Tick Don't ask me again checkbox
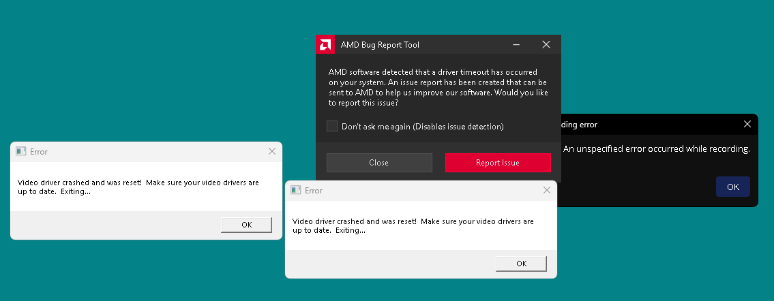This screenshot has width=774, height=301. [332, 126]
